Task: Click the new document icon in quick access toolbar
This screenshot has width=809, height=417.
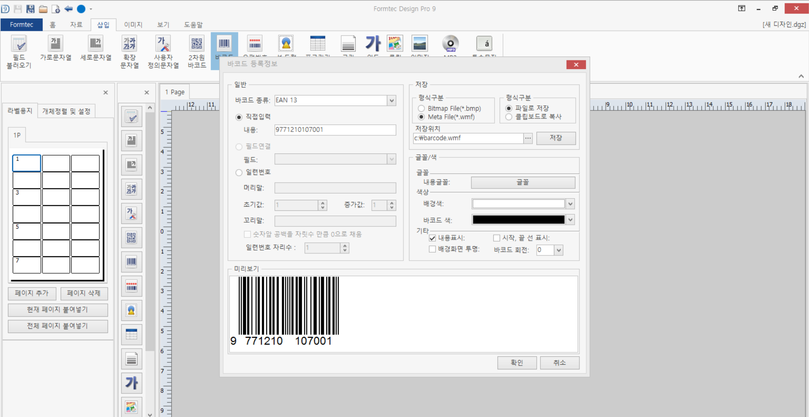Action: 56,9
